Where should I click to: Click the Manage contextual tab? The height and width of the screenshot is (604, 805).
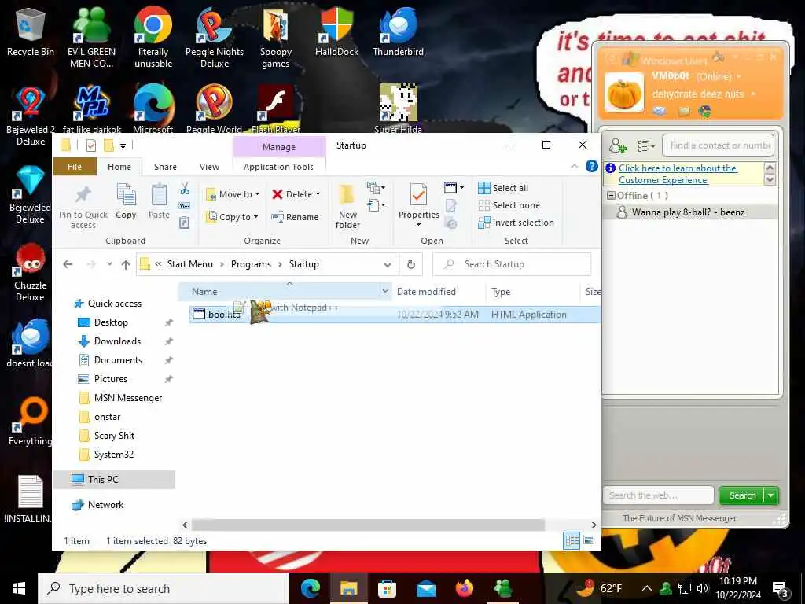279,147
